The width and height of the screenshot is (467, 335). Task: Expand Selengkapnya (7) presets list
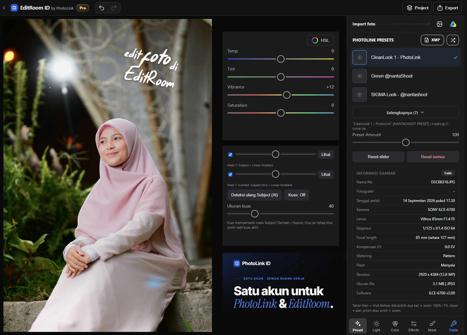coord(406,112)
